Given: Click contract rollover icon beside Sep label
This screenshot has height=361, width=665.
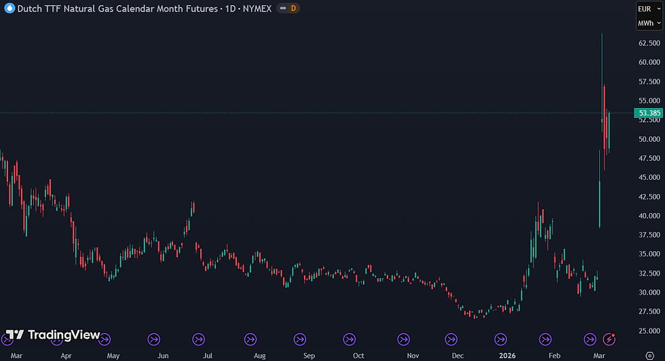Looking at the screenshot, I should tap(300, 339).
